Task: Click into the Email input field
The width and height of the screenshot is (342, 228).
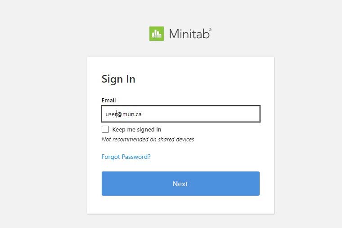Action: (x=180, y=114)
